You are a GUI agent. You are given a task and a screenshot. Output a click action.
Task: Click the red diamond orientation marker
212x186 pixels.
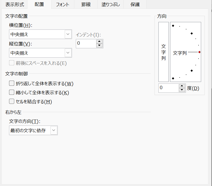click(x=199, y=52)
